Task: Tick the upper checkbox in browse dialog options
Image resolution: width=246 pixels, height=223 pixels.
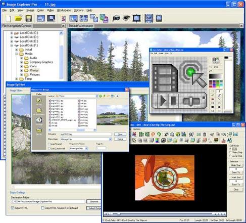Action: tap(50, 144)
